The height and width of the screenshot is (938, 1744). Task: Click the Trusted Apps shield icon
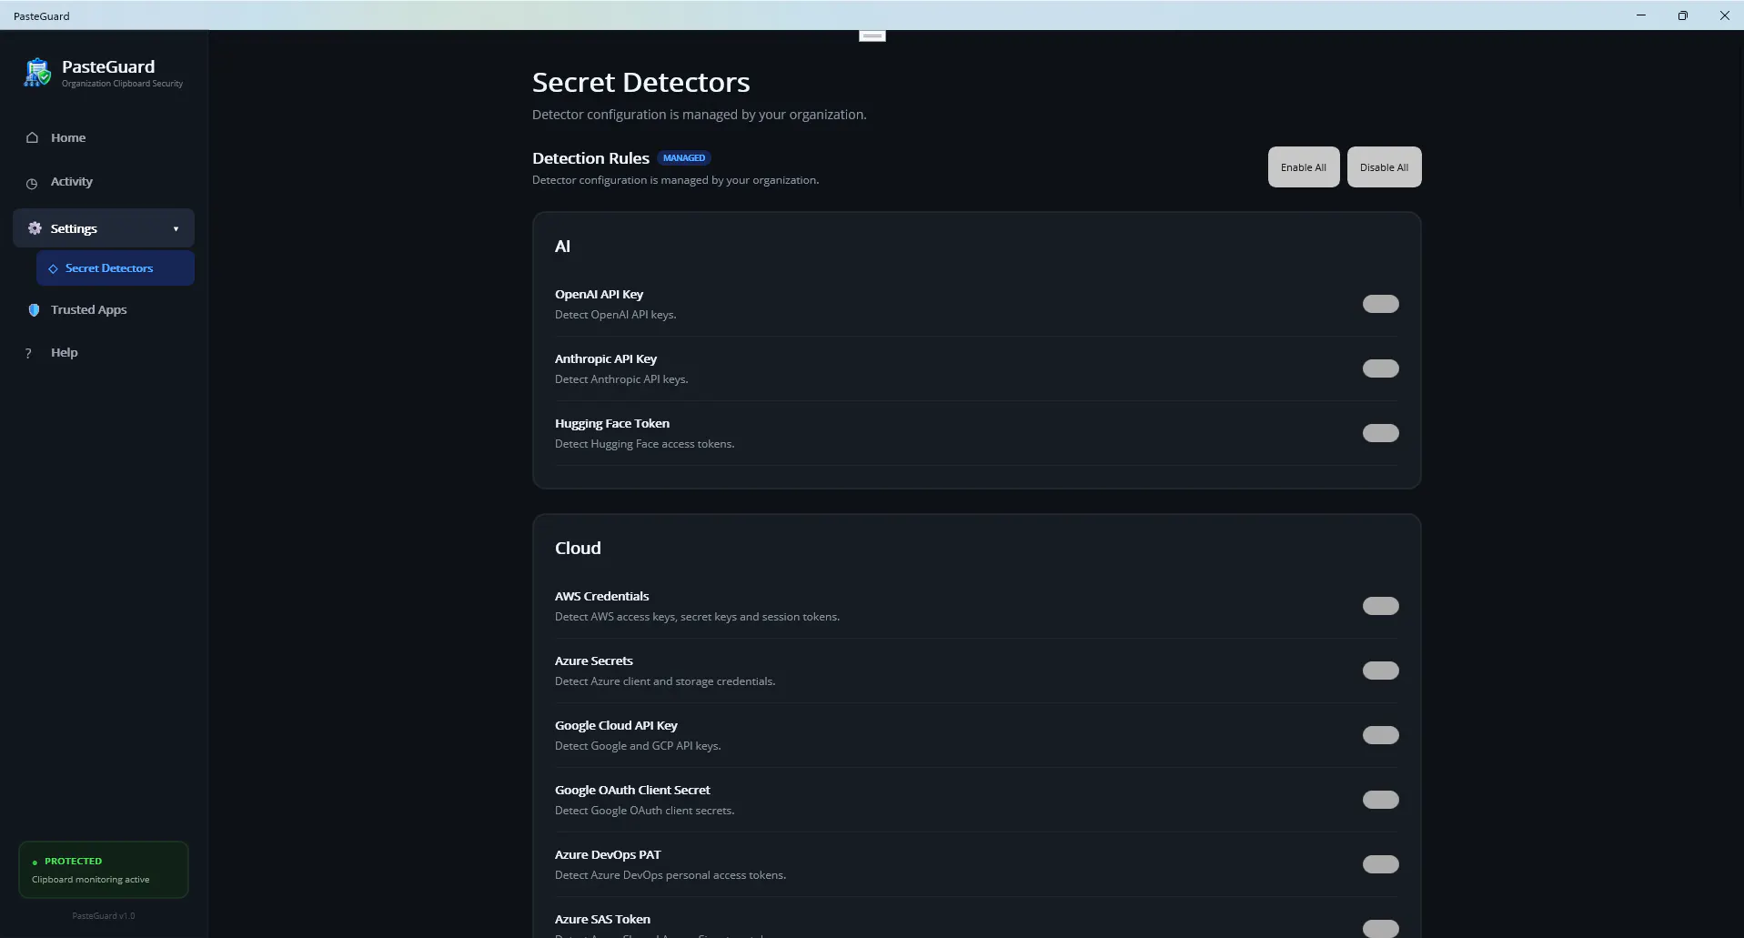[x=34, y=309]
